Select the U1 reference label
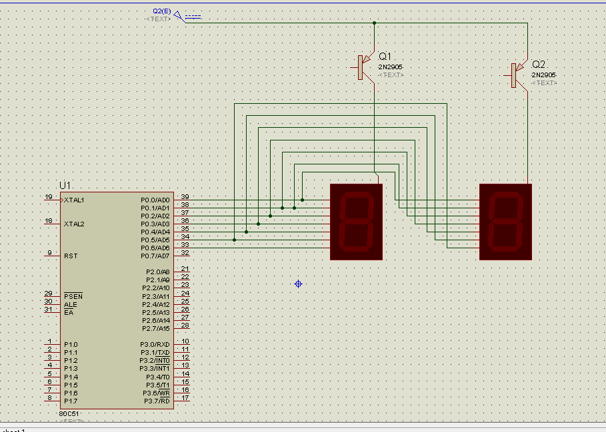 (65, 185)
